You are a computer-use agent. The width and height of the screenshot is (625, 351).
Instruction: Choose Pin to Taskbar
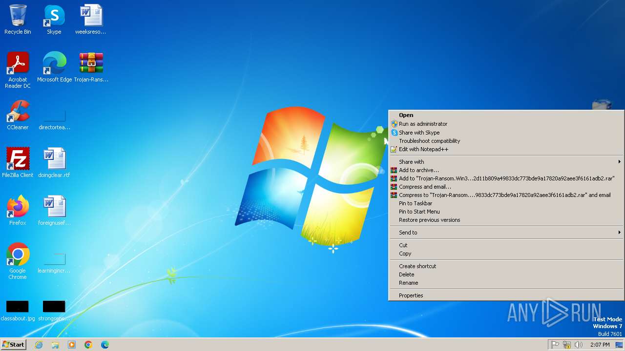tap(506, 203)
